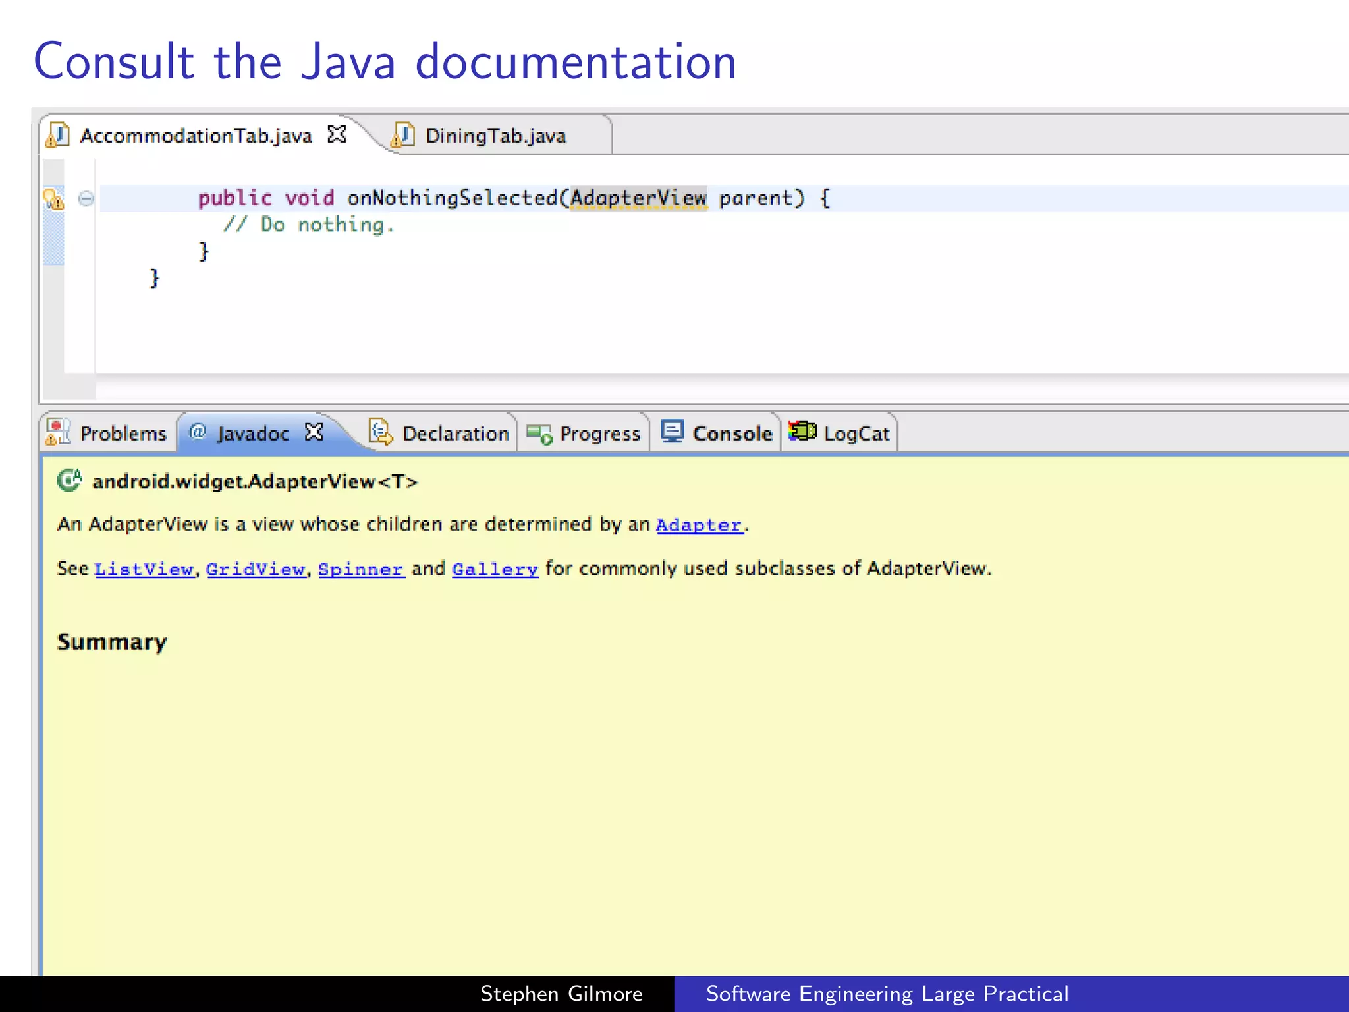Click the 'public' keyword in the method signature
Screen dimensions: 1349x1012
tap(234, 198)
